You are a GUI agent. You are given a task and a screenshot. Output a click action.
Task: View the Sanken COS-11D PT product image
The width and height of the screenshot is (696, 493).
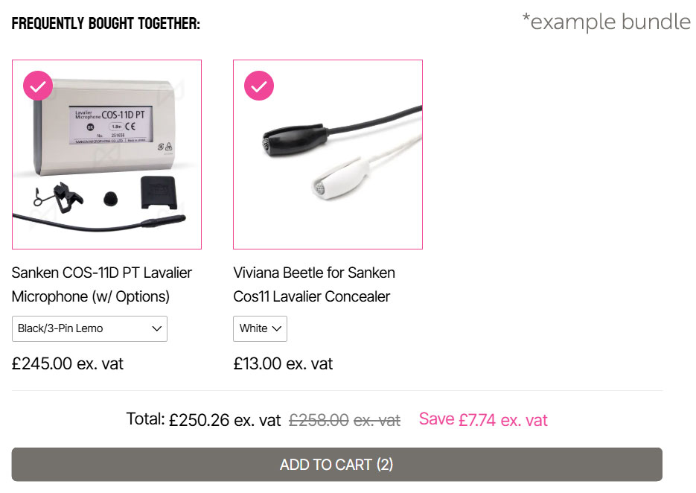point(106,154)
